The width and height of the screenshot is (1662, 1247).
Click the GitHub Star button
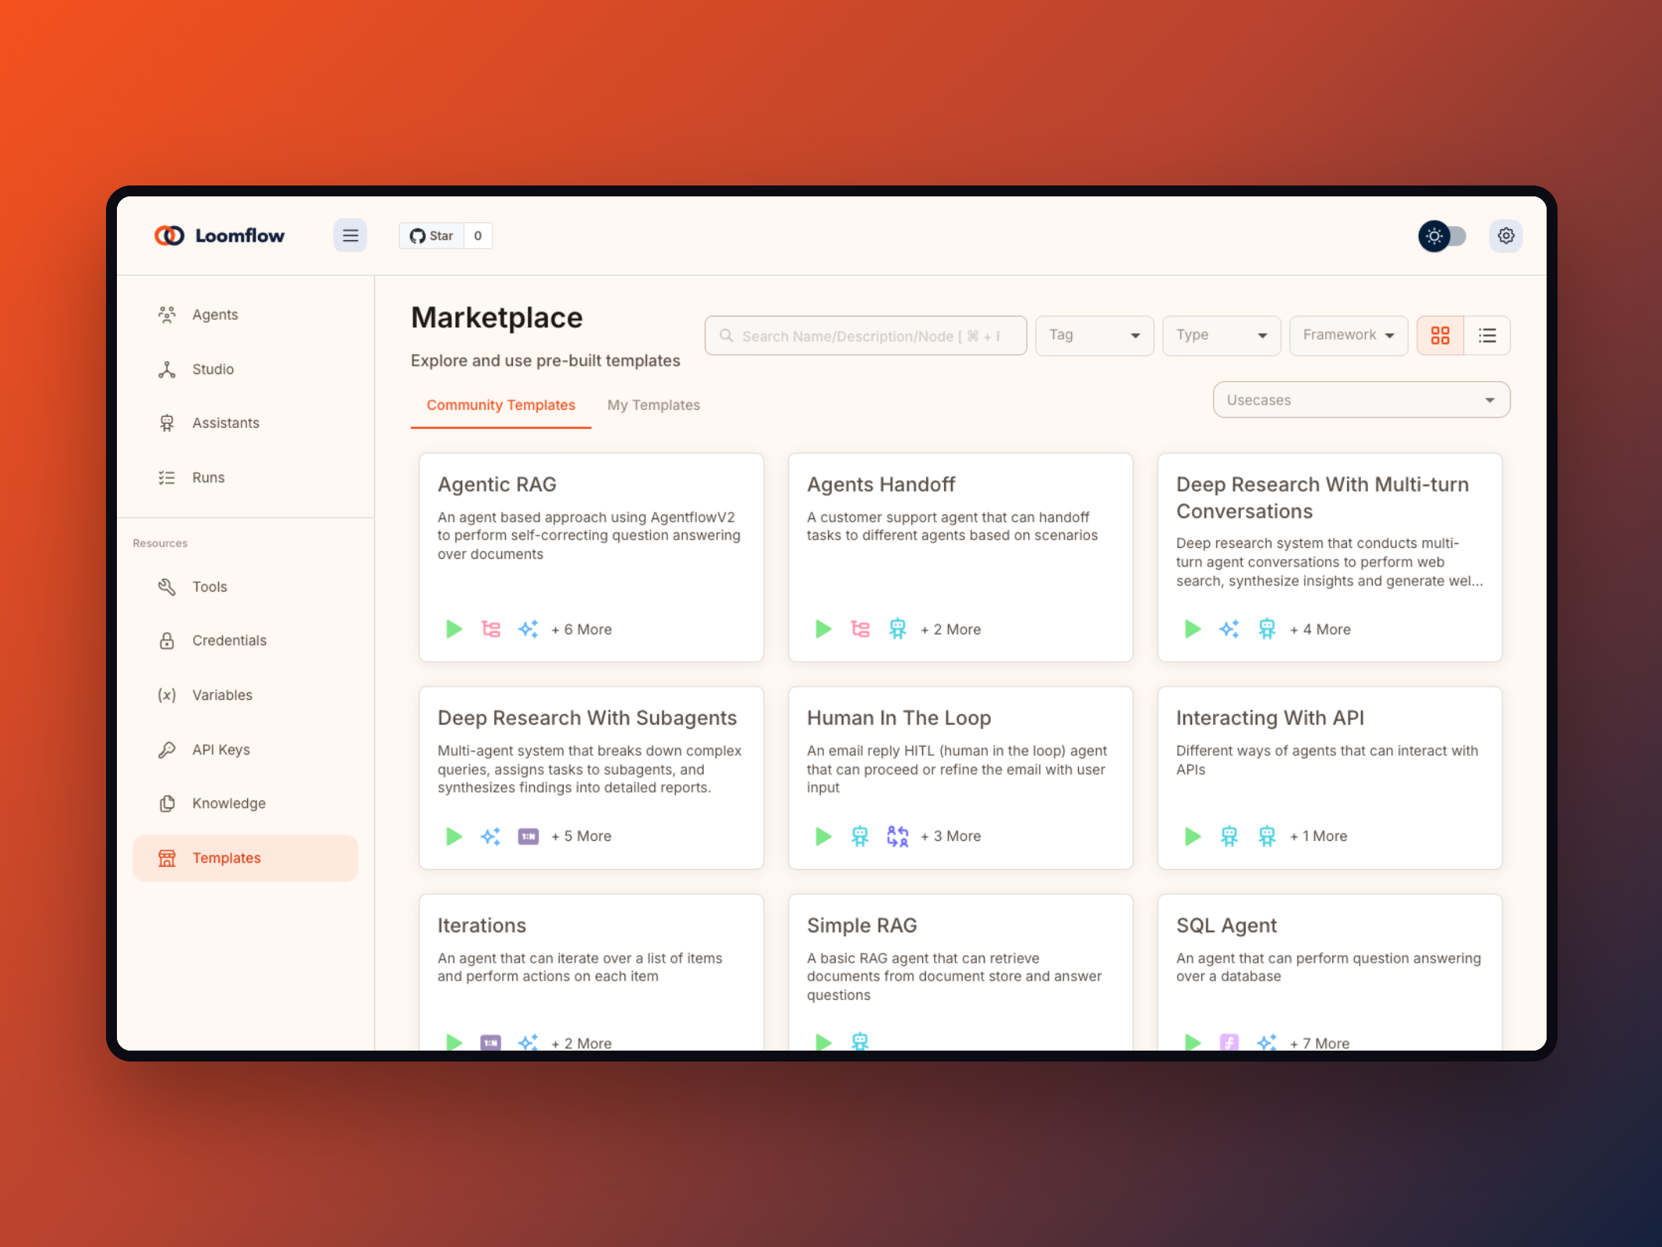click(432, 235)
